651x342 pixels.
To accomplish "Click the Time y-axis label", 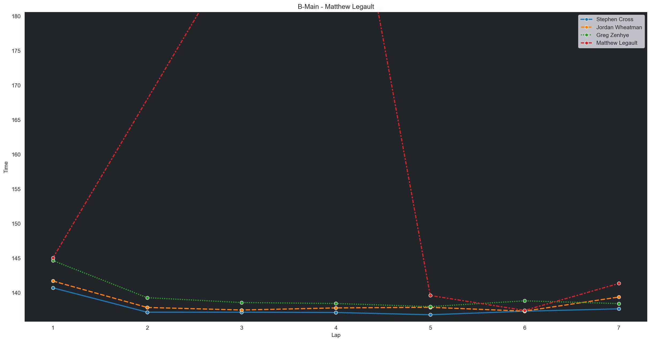I will click(x=6, y=167).
